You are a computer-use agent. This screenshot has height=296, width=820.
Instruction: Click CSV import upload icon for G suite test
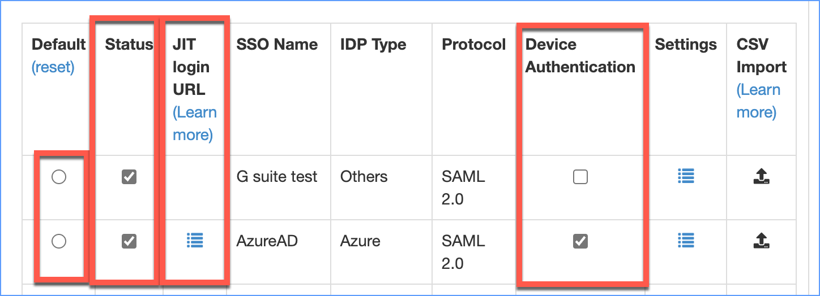(761, 177)
